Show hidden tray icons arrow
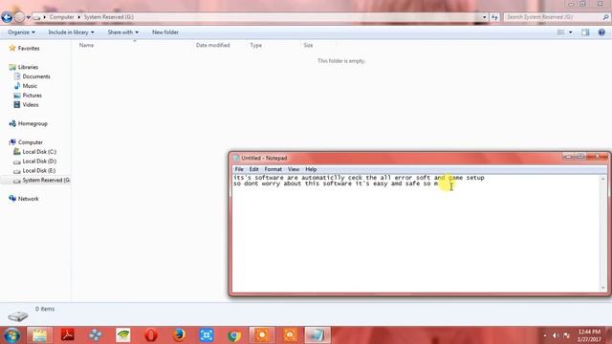The width and height of the screenshot is (612, 344). coord(545,335)
